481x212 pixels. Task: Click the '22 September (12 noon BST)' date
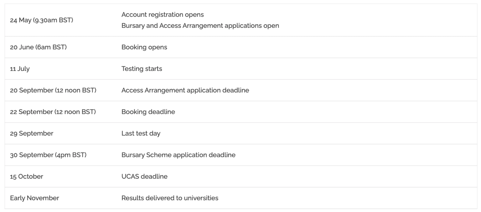coord(53,112)
